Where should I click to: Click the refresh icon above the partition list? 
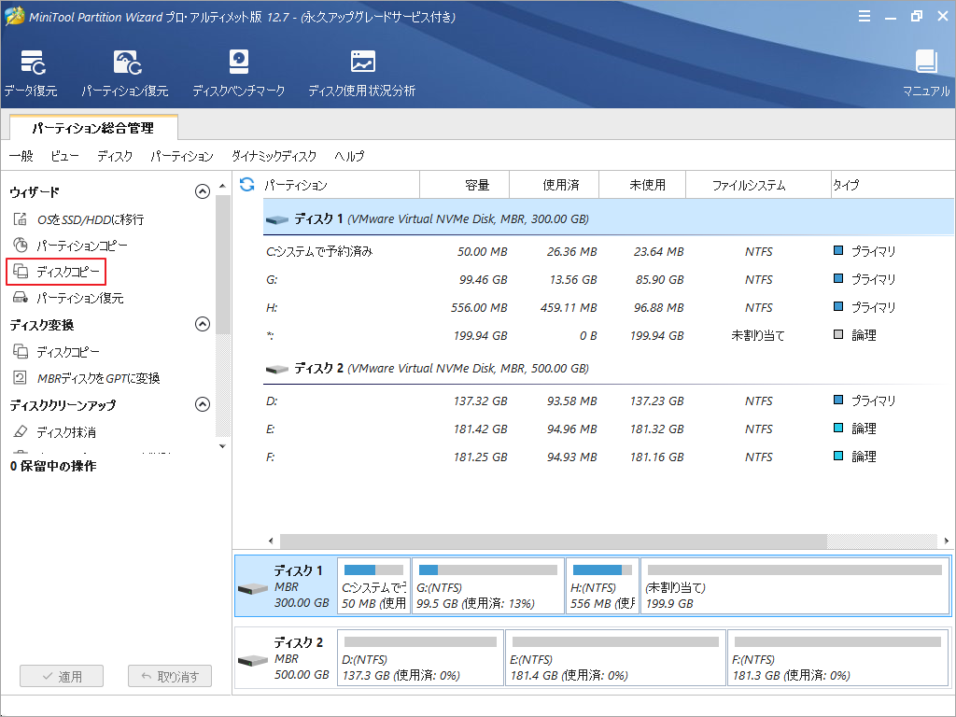(246, 184)
